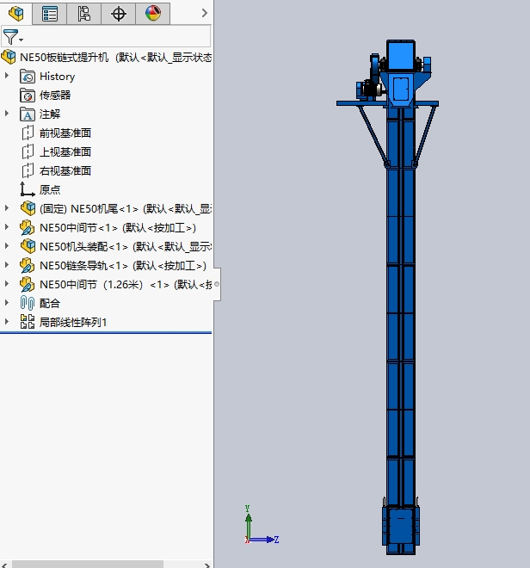Viewport: 530px width, 568px height.
Task: Expand the NE50机头装配<1> subassembly
Action: click(7, 245)
